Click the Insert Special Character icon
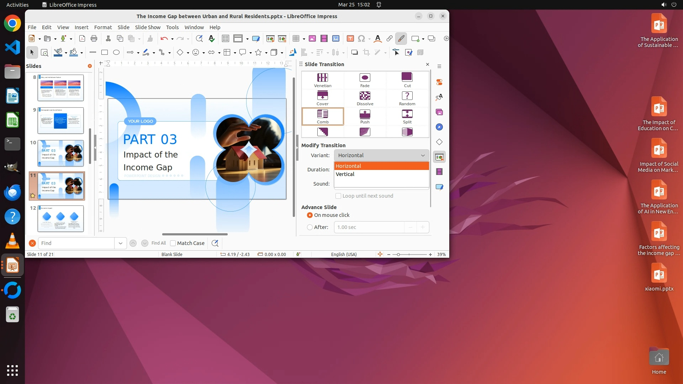Screen dimensions: 683x384 click(x=361, y=39)
